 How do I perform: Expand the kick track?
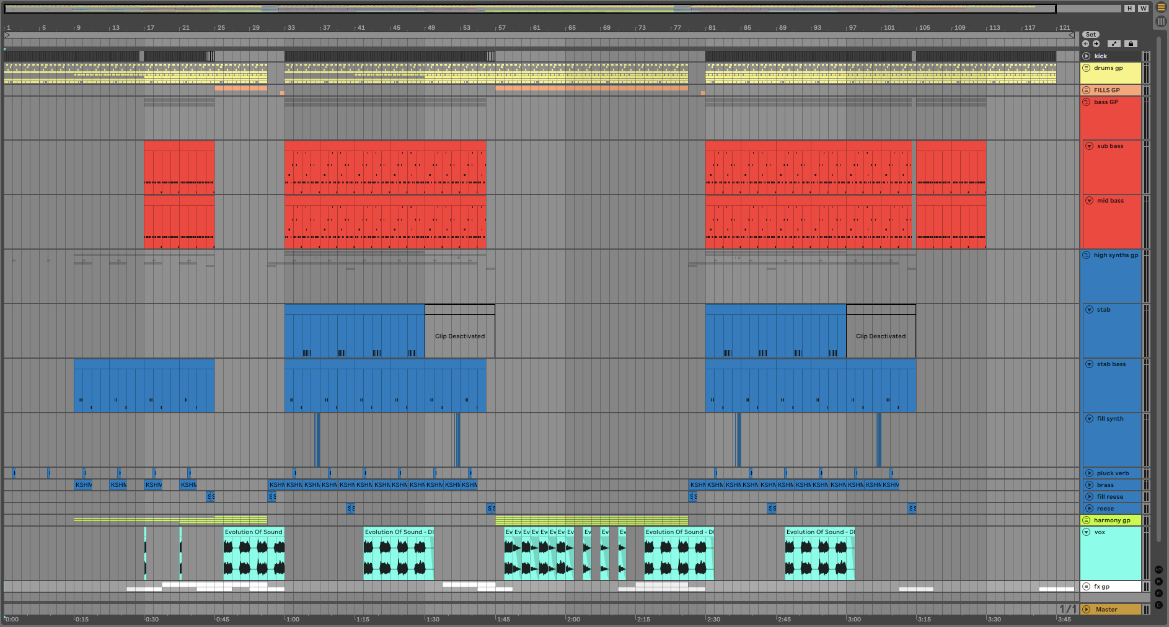point(1087,56)
